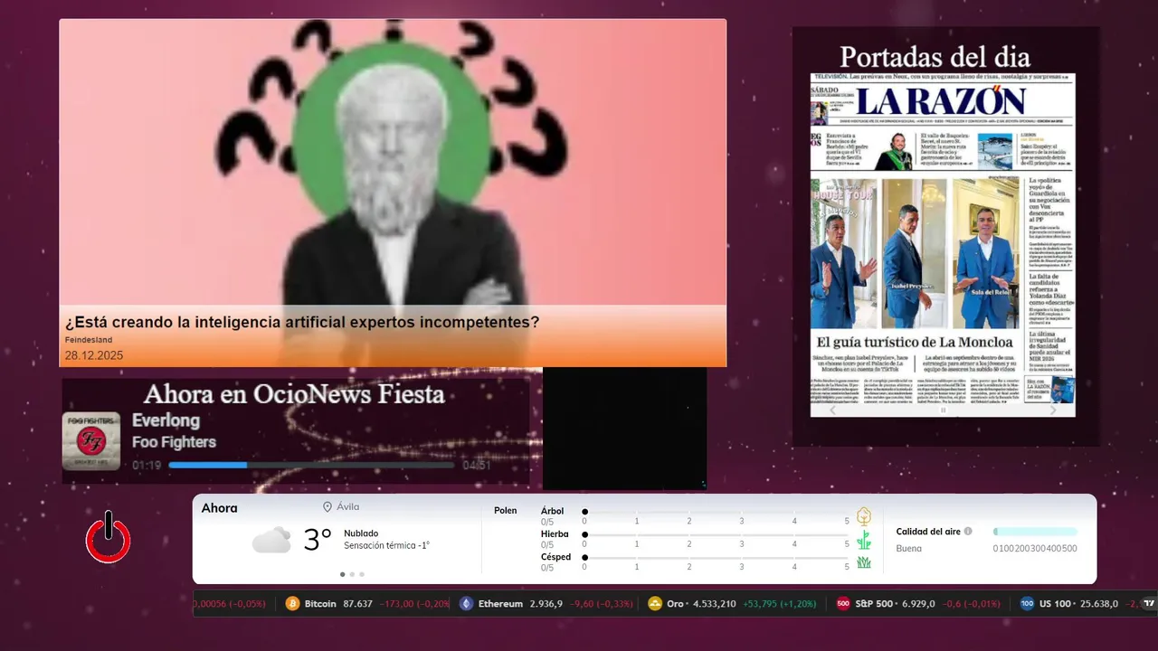Screen dimensions: 1158x651
Task: Click the air quality index bar
Action: [x=1035, y=532]
